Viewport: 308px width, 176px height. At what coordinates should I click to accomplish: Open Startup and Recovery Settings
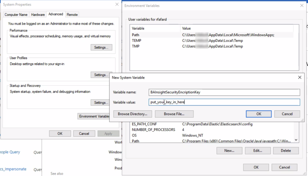pyautogui.click(x=101, y=103)
